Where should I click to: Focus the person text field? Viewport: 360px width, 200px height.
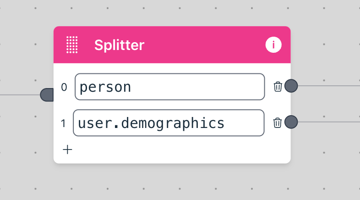(x=169, y=87)
